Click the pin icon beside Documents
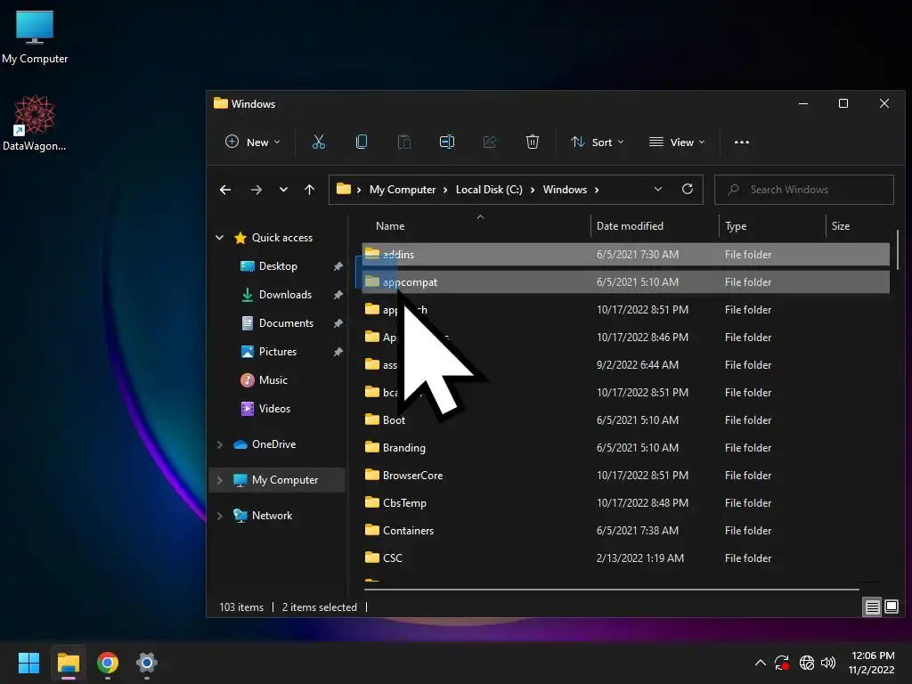 tap(338, 323)
